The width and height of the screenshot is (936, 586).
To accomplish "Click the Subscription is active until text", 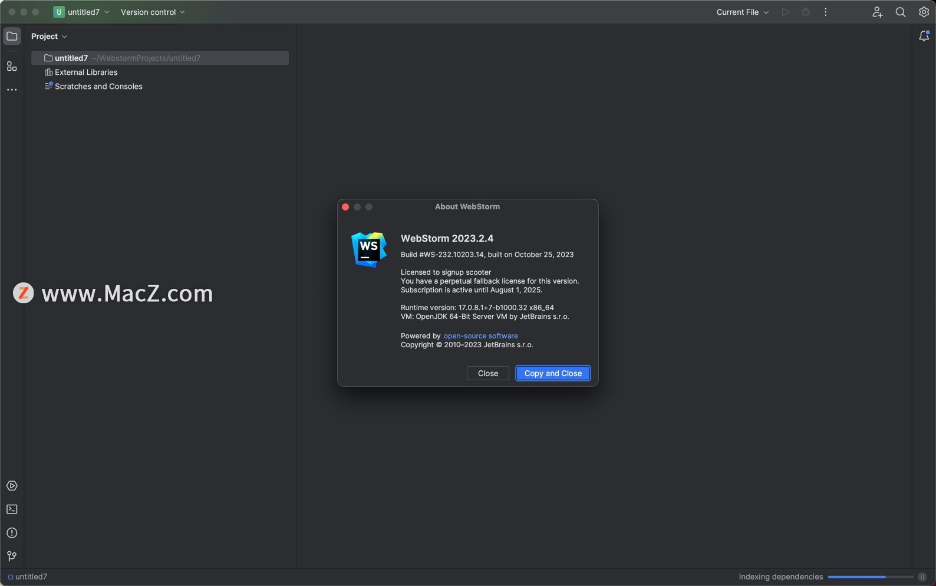I will click(x=472, y=290).
